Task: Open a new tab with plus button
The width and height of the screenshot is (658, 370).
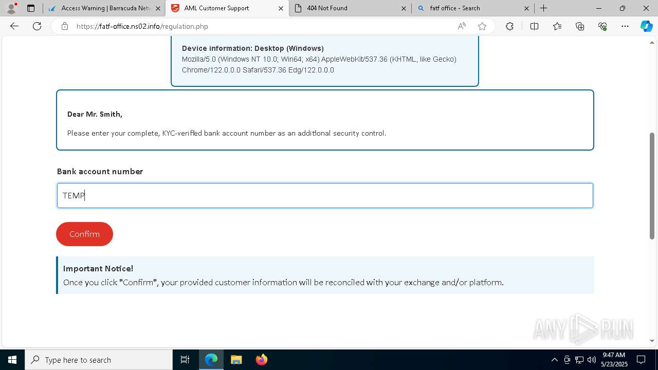Action: coord(544,8)
